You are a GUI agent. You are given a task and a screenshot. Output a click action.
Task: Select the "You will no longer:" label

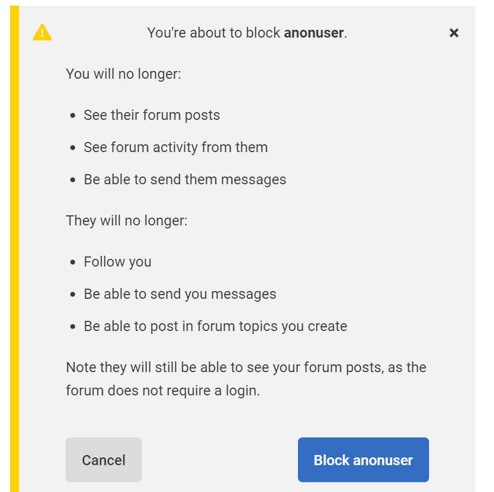123,74
